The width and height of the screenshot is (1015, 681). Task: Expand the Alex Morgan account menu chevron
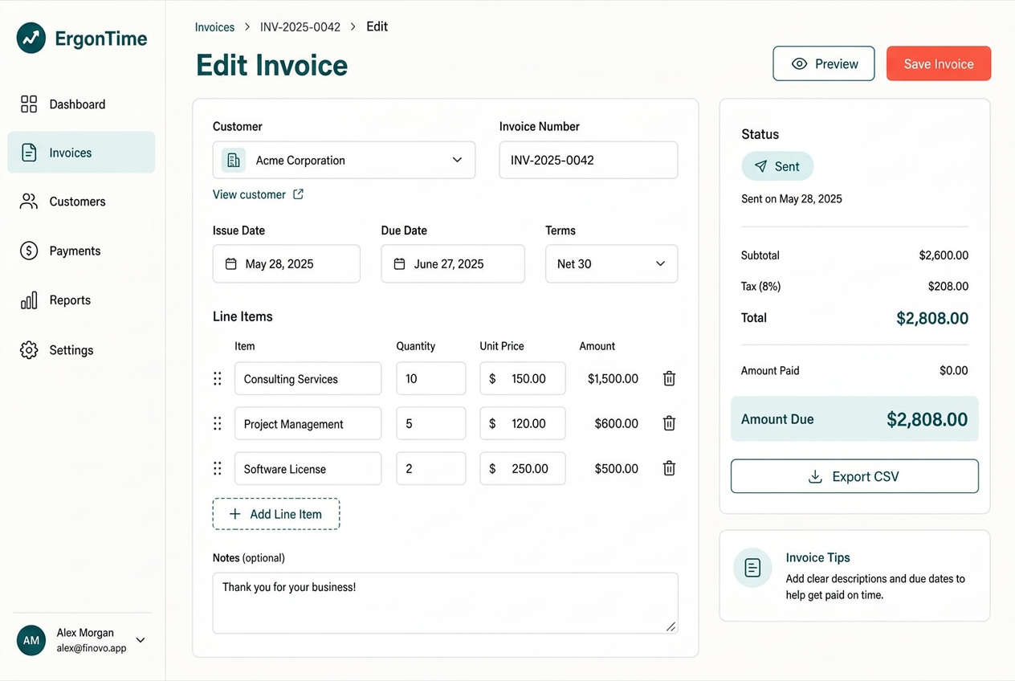coord(141,640)
